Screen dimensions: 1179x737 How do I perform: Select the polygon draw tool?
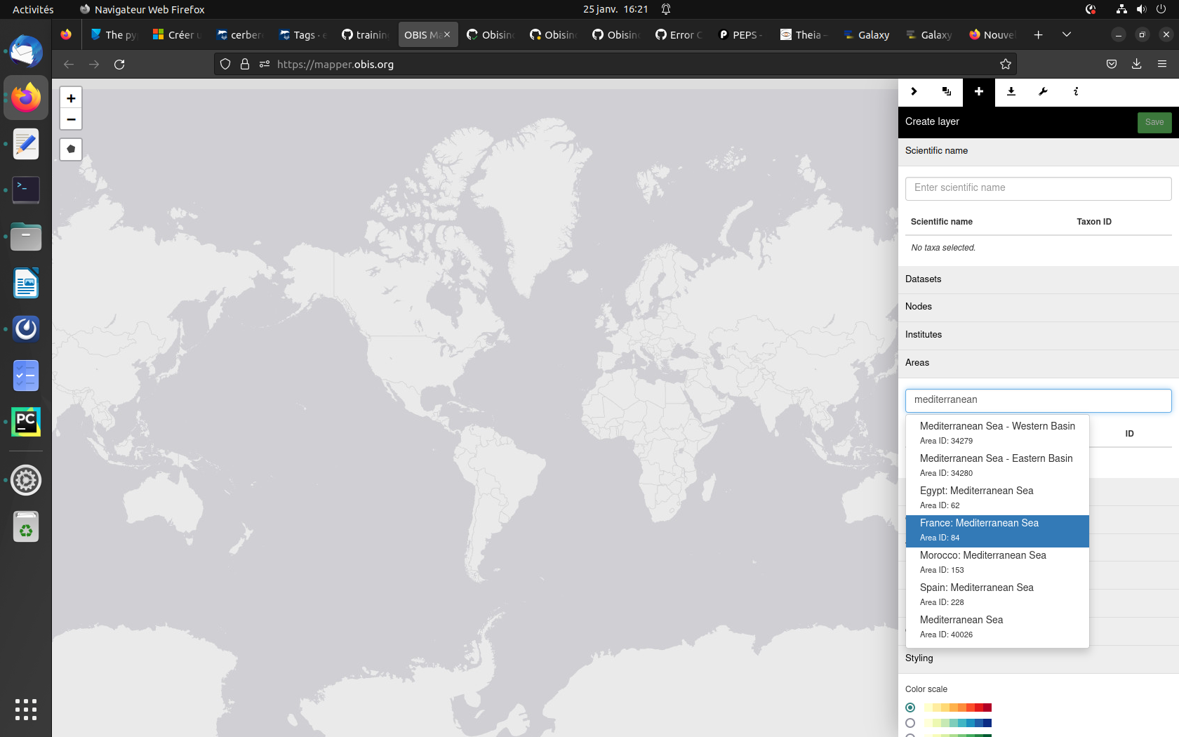[71, 150]
